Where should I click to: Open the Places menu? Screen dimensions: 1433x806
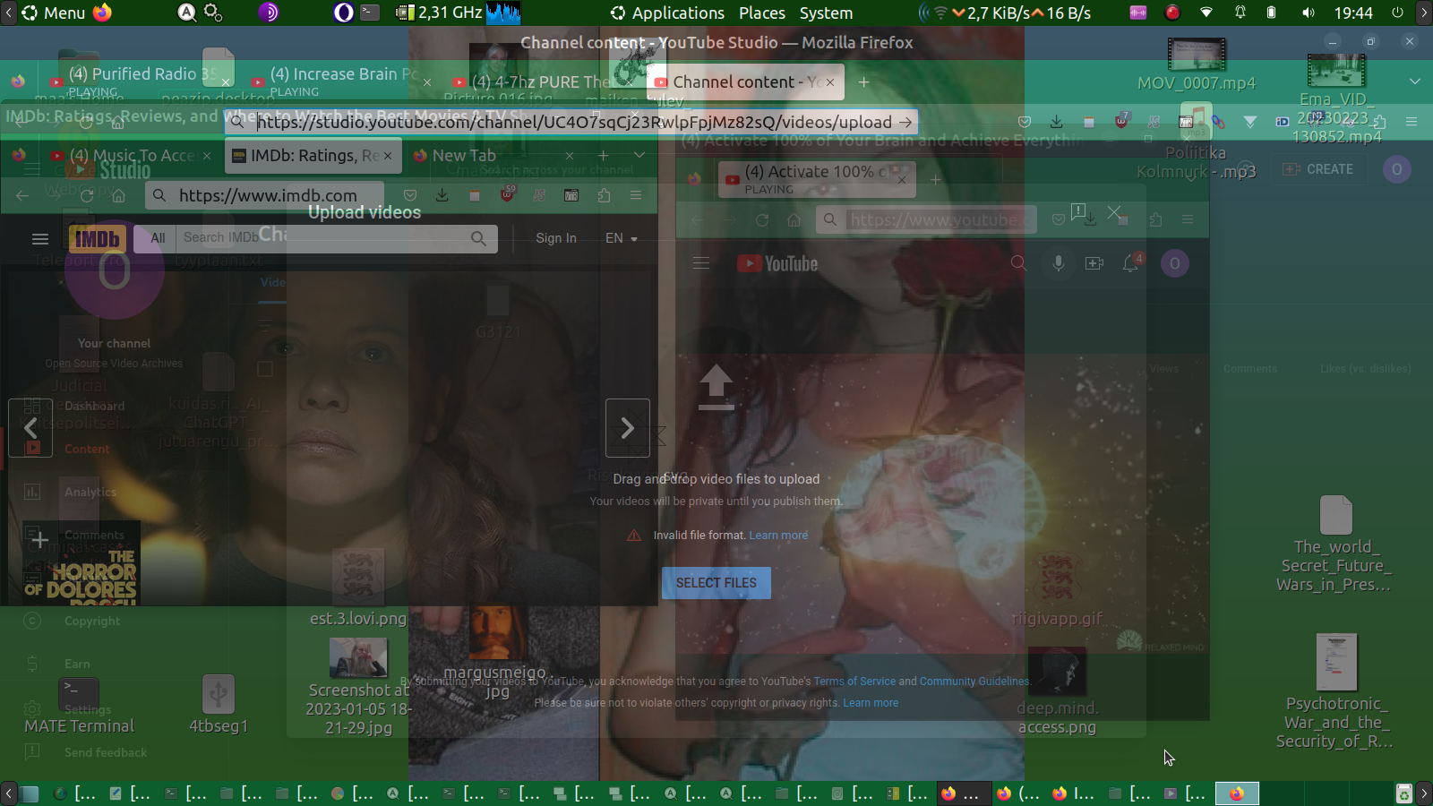pyautogui.click(x=762, y=13)
